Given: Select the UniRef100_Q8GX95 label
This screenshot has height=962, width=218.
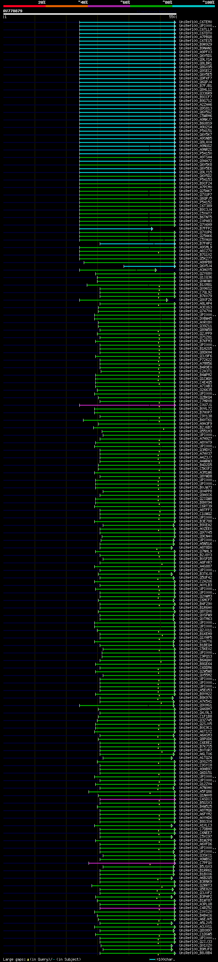Looking at the screenshot, I should pyautogui.click(x=196, y=67).
